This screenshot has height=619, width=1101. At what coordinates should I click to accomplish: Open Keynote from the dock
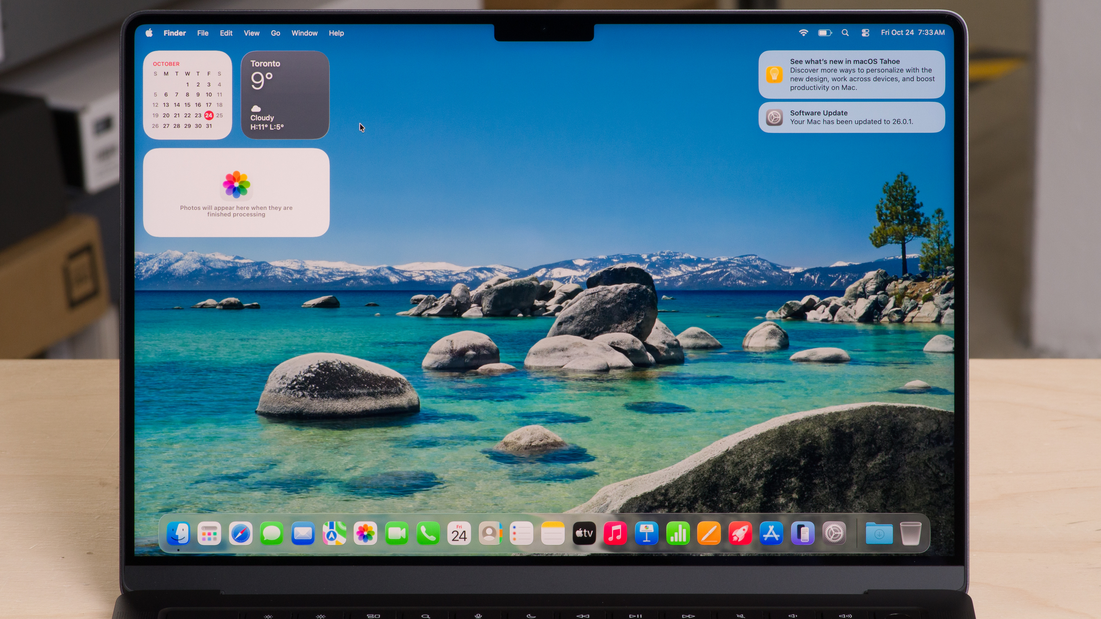647,533
